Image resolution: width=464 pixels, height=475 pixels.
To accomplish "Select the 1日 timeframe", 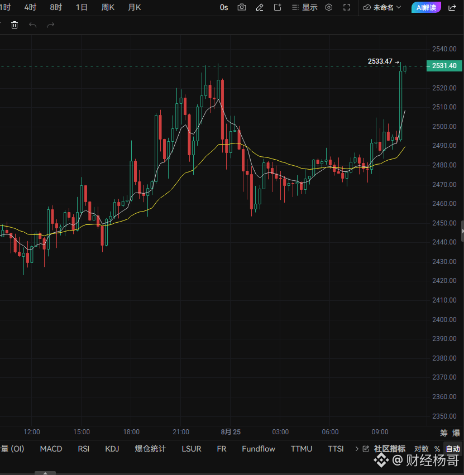I will [x=81, y=7].
